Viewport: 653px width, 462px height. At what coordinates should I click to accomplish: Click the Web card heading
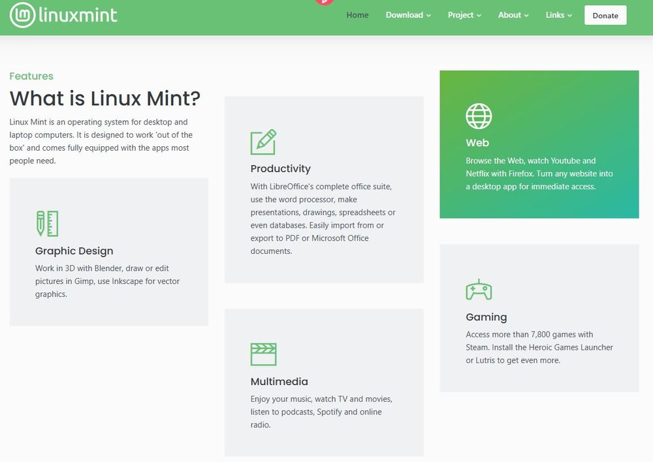pos(477,143)
